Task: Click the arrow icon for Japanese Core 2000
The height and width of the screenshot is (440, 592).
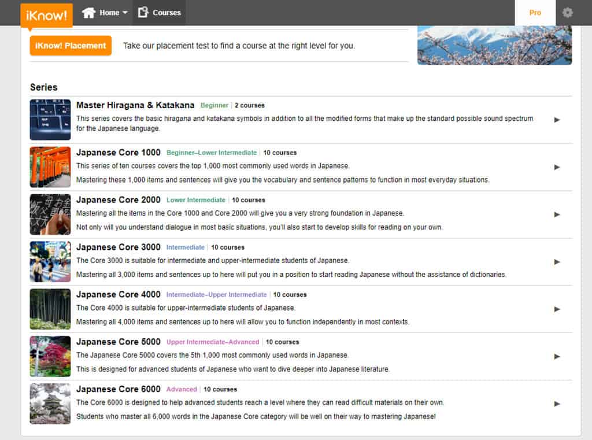Action: [557, 215]
